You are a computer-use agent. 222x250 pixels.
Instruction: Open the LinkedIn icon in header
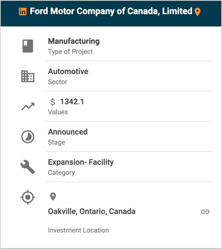point(22,12)
